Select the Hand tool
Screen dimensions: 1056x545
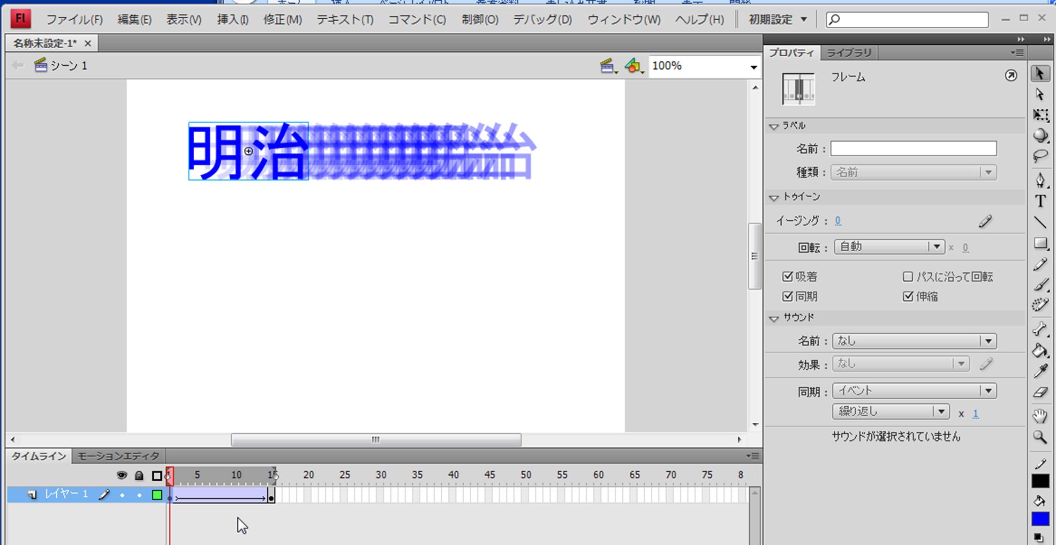1040,415
